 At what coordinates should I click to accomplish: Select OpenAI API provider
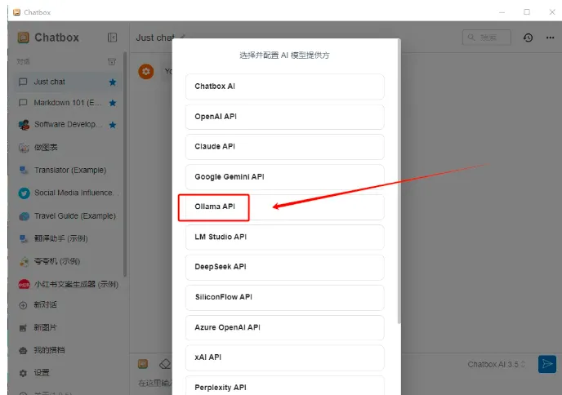tap(284, 117)
